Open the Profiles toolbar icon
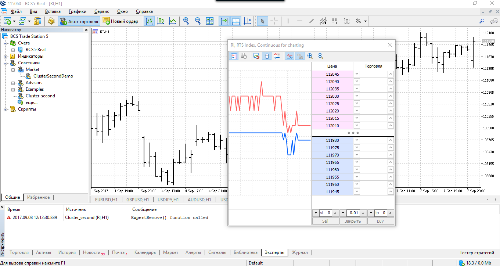Screen dimensions: 500x266 click(23, 21)
